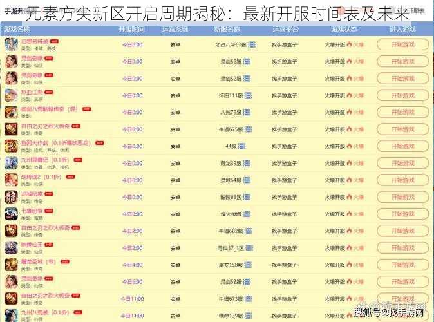This screenshot has height=322, width=434.
Task: Click the list icon next to 灵域64服
Action: pos(247,180)
